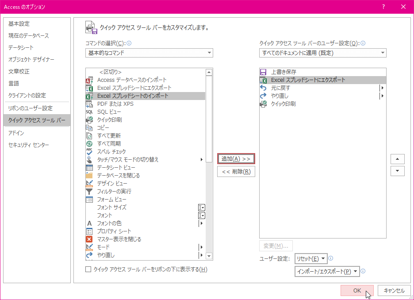Click the Access database import icon
The width and height of the screenshot is (414, 300).
[89, 80]
